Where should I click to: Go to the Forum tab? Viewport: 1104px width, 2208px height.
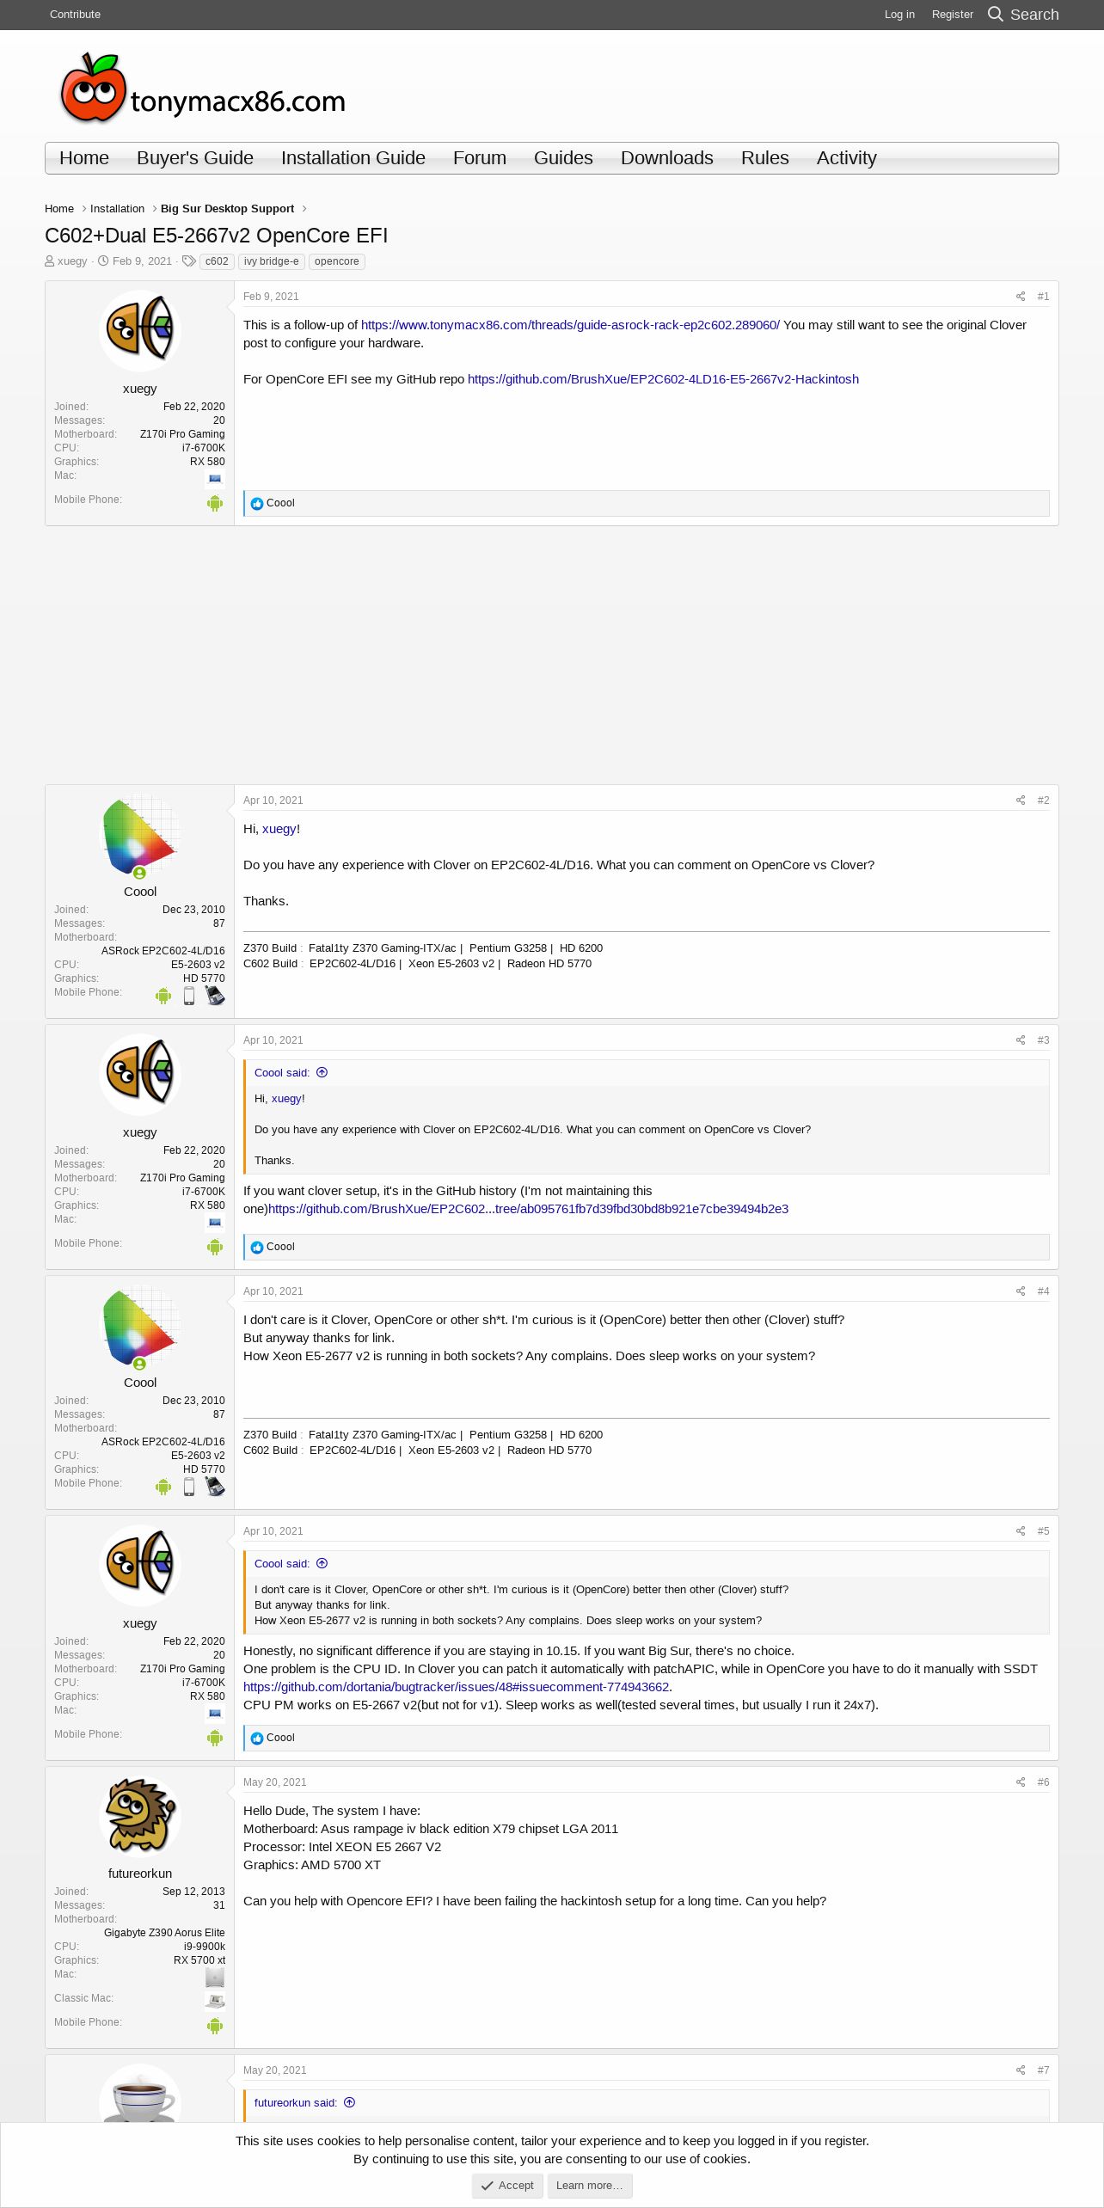[x=480, y=158]
